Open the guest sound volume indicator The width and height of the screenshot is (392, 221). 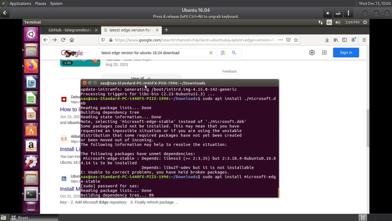tap(338, 22)
